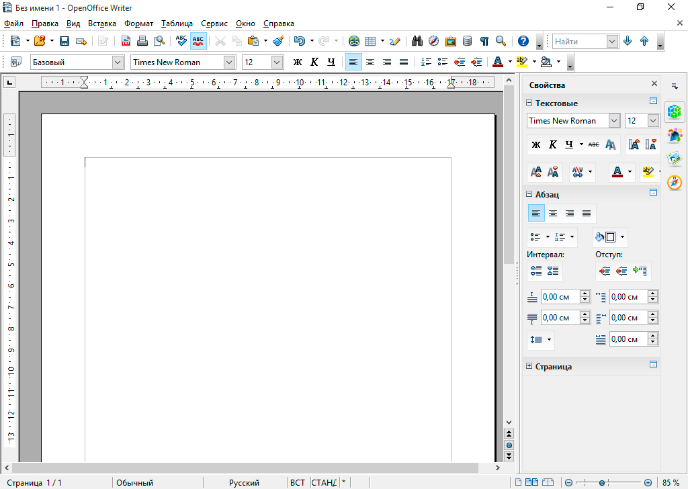
Task: Open the paragraph style dropdown Базовый
Action: [118, 62]
